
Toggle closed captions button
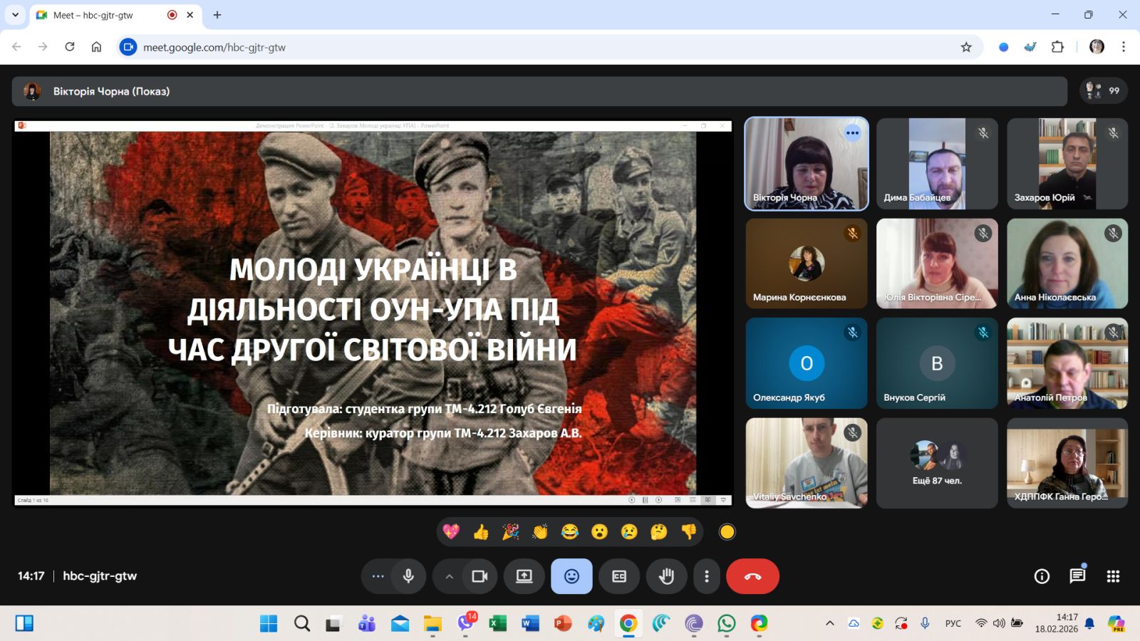pyautogui.click(x=619, y=576)
